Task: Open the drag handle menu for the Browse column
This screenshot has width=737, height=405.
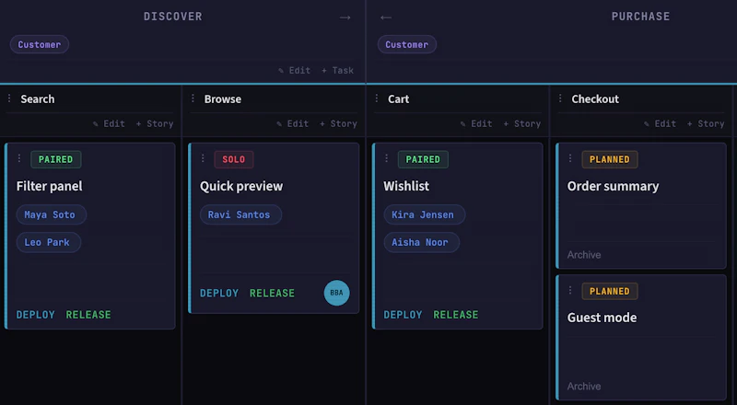Action: (193, 98)
